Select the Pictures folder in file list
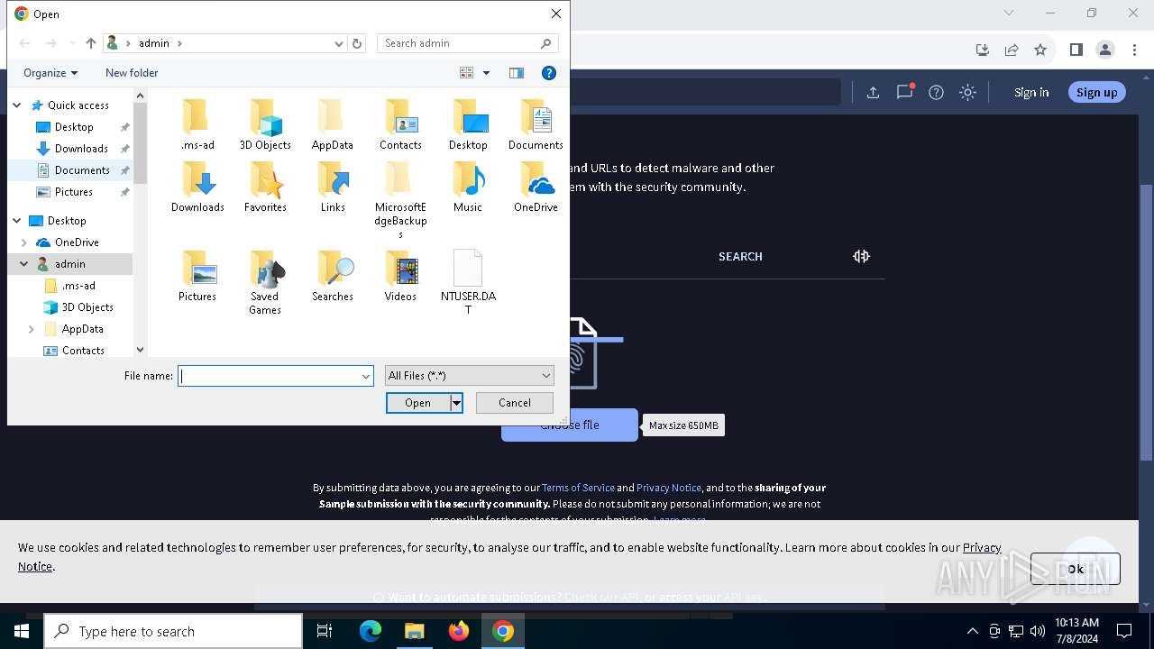 click(197, 277)
